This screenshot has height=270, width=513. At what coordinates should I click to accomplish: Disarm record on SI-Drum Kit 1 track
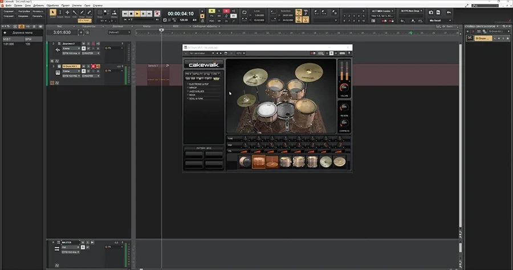(93, 66)
